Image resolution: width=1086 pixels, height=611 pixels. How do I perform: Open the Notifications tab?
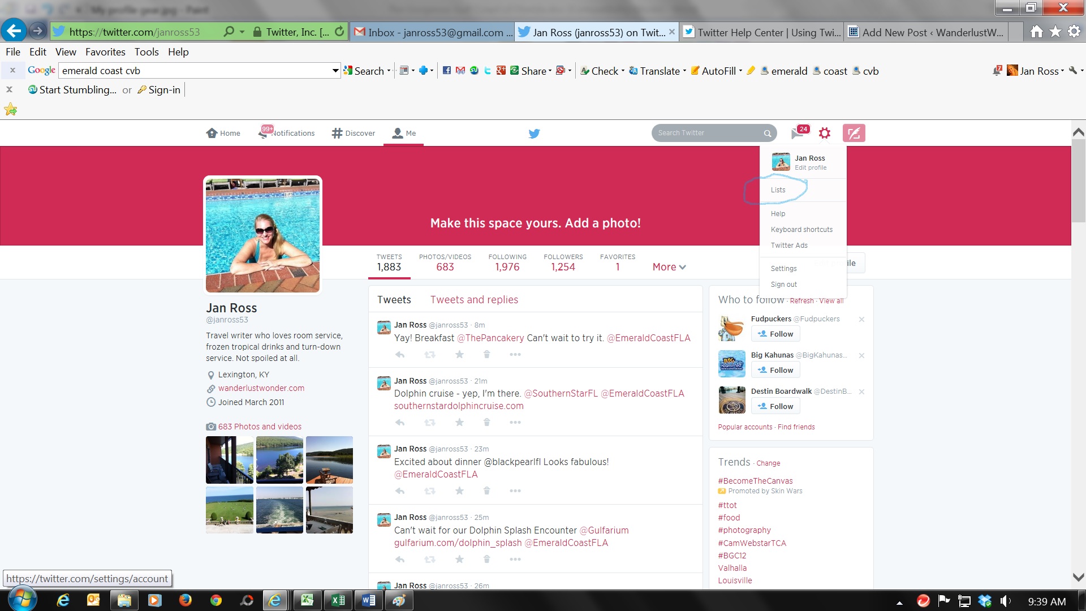287,133
